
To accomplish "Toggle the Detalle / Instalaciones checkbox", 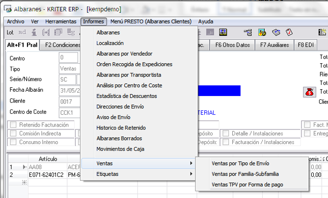I will point(226,133).
